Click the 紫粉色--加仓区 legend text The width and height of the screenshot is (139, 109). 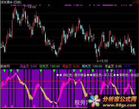tap(129, 75)
